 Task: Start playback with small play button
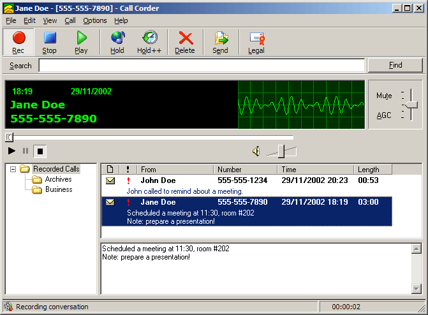[12, 151]
